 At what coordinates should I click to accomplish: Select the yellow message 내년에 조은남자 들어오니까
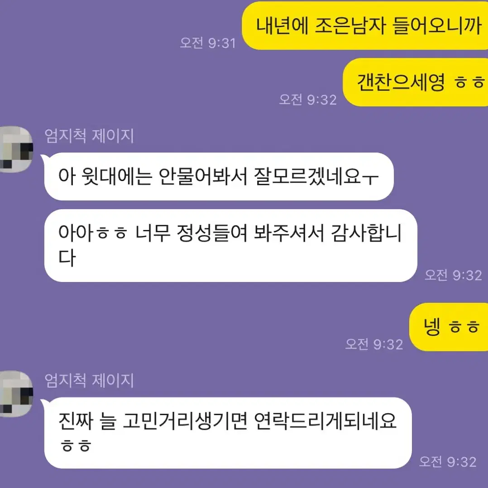click(x=365, y=25)
